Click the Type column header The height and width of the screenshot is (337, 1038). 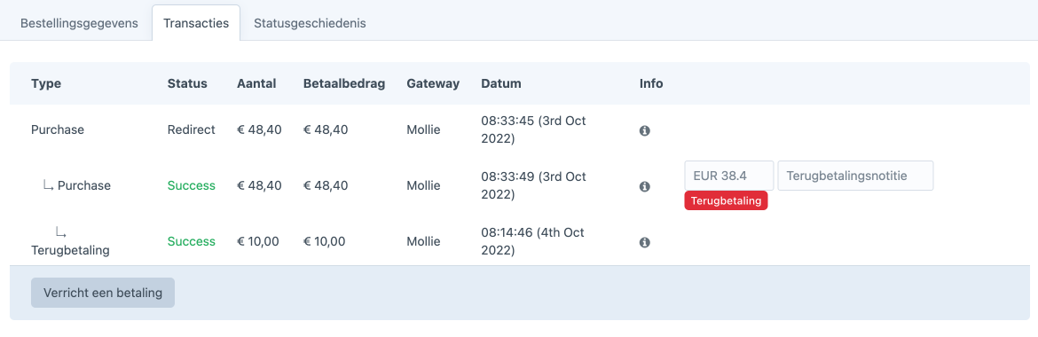[45, 84]
